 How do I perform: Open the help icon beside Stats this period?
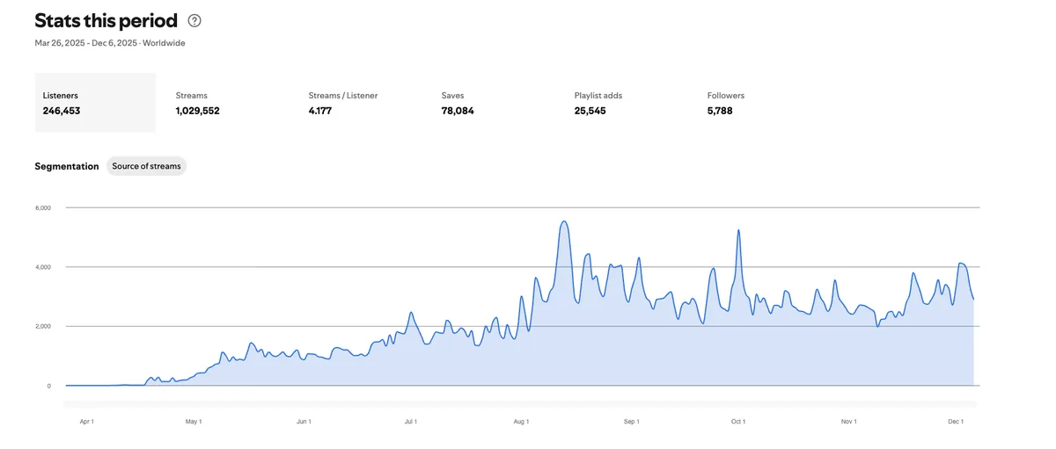[194, 21]
